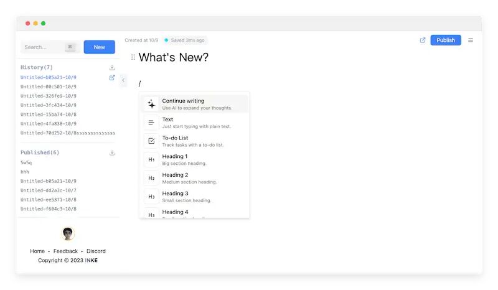Click the Text lines icon
Viewport: 498px width, 290px height.
point(151,123)
